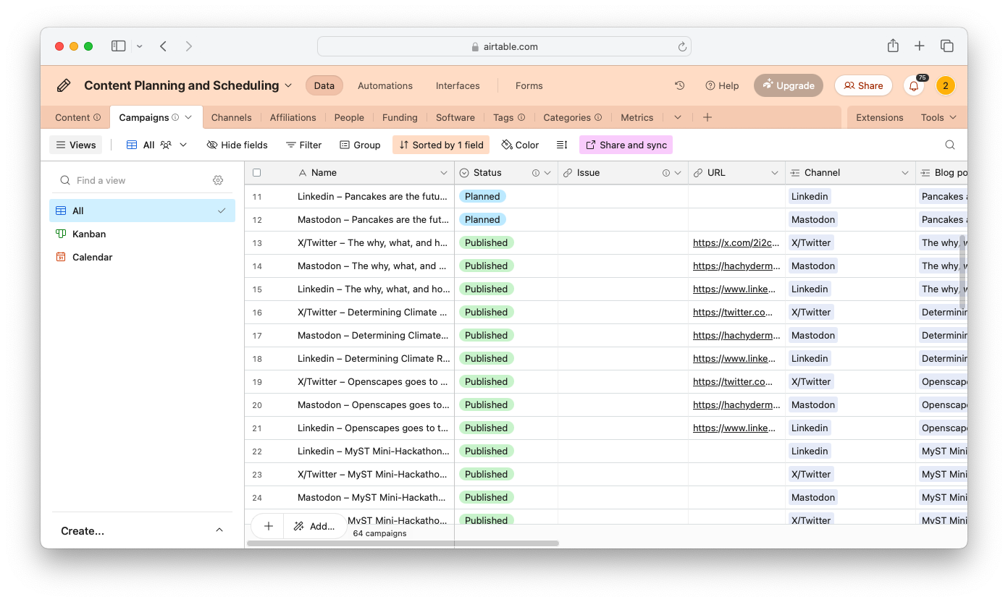1008x602 pixels.
Task: Toggle the Views sidebar button
Action: pyautogui.click(x=76, y=145)
